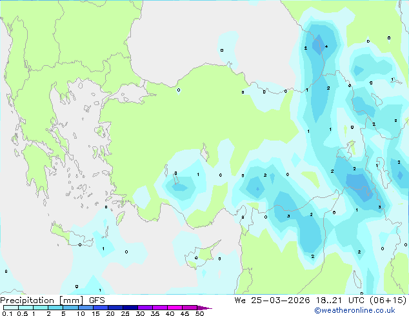Select the 15–20 mm legend swatch
Screen dimensions: 409x316
100,308
